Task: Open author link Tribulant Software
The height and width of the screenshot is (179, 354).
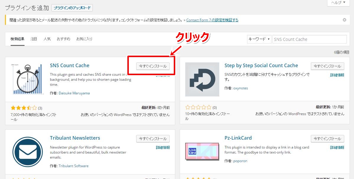Action: (73, 166)
